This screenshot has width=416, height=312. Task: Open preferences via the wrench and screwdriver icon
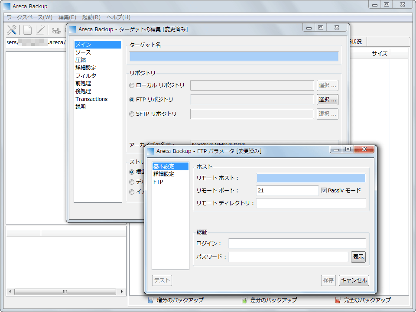pos(12,30)
